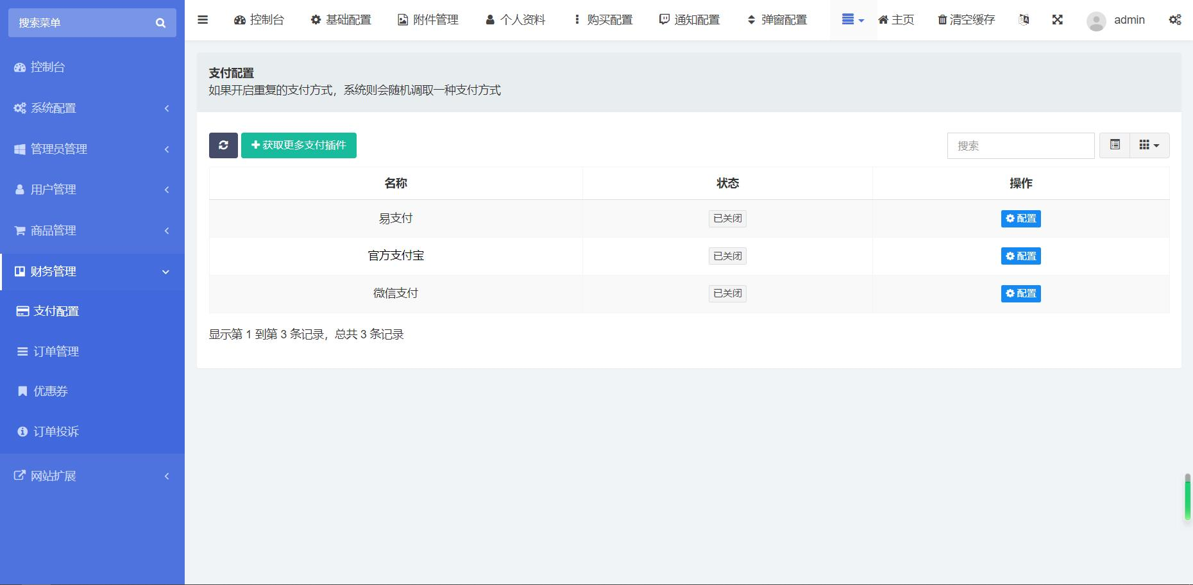Toggle 易支付 status 已关闭 label
The image size is (1193, 585).
click(x=727, y=218)
